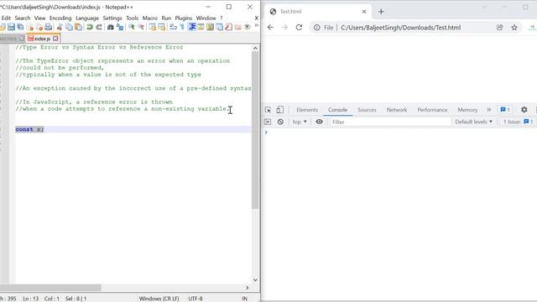Switch to the Performance DevTools tab
This screenshot has width=537, height=302.
432,110
